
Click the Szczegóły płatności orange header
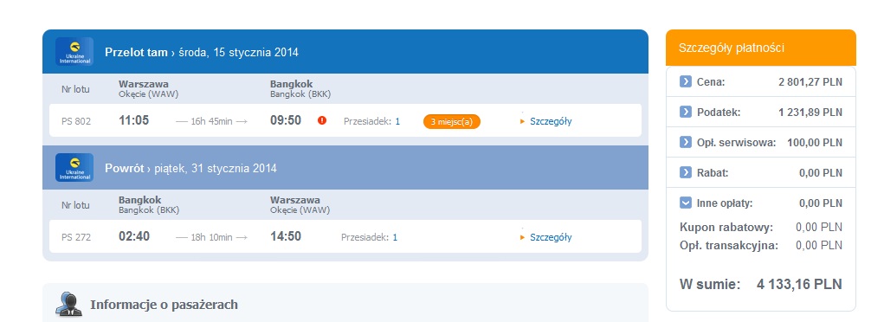pyautogui.click(x=760, y=48)
